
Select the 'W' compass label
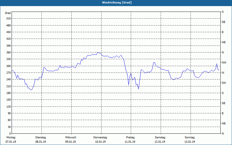(x=223, y=73)
